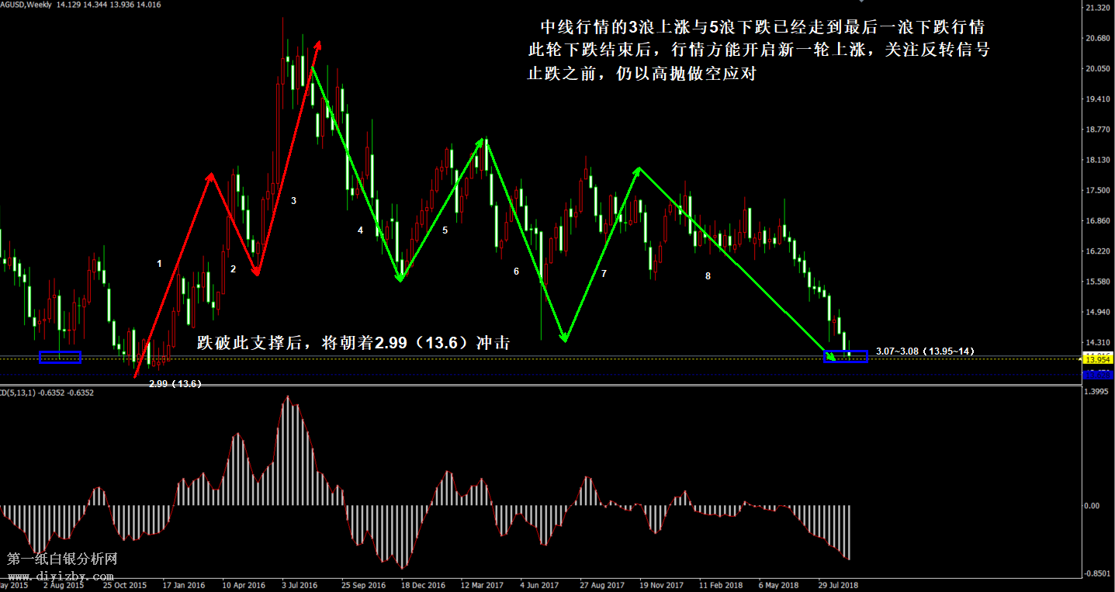This screenshot has width=1115, height=592.
Task: Select the "中线行情" commentary text block at top
Action: coord(757,51)
